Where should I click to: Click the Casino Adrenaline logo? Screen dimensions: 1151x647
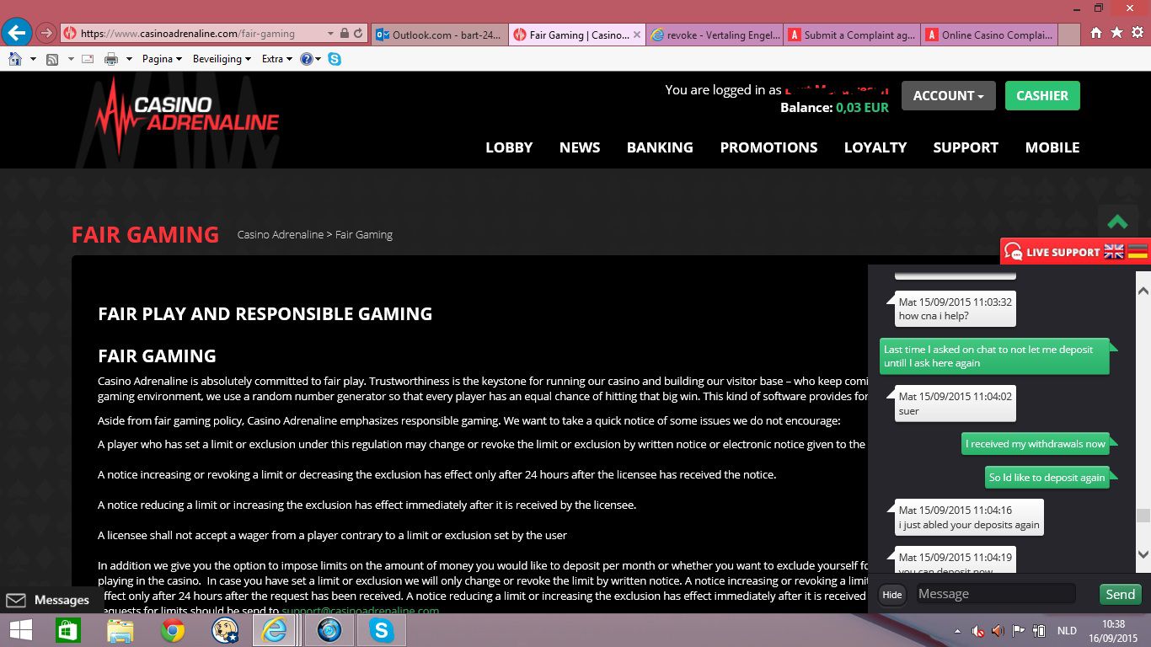187,116
